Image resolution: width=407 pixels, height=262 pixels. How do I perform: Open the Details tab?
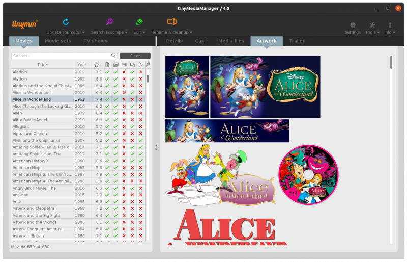tap(175, 41)
